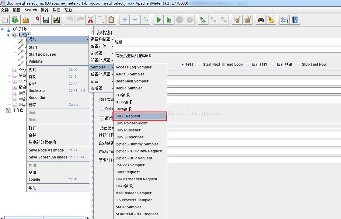Expand all nodes with plus icon
Viewport: 341px width, 219px height.
tap(125, 20)
